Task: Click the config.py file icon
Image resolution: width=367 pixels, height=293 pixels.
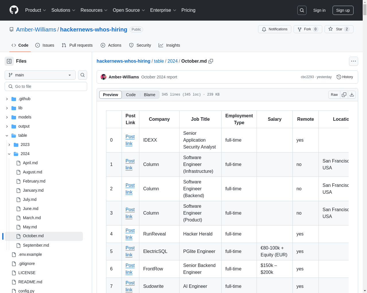Action: click(x=14, y=291)
